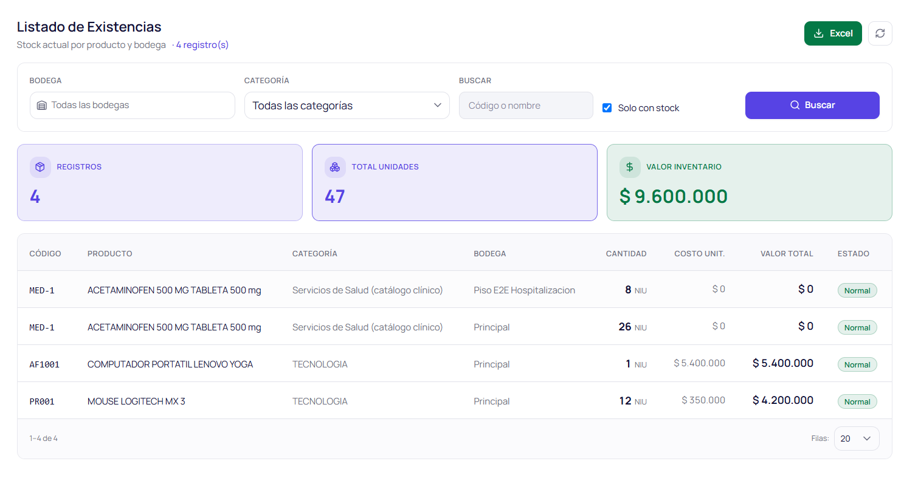Click the COSTO UNIT. column header
The height and width of the screenshot is (495, 904).
pos(700,254)
